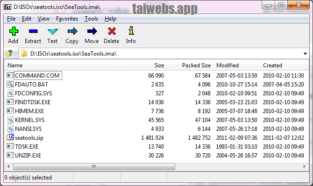Screen dimensions: 313x186
Task: Click the scrollbar right arrow
Action: tap(304, 166)
